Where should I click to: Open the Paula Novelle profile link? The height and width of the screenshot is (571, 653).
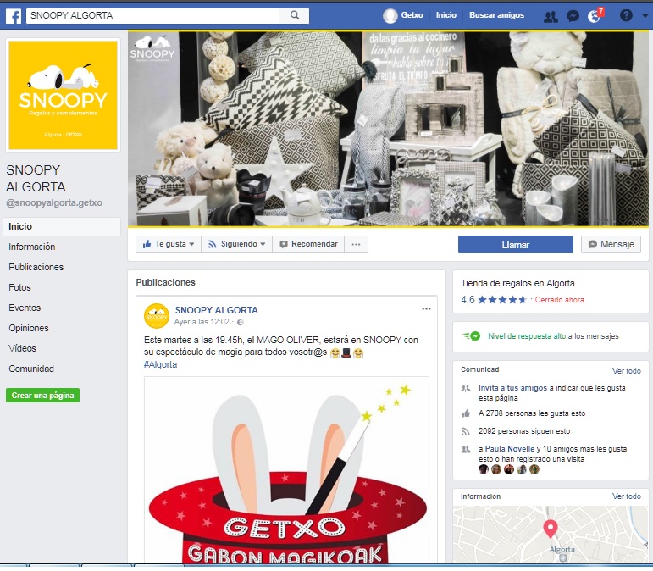coord(510,449)
